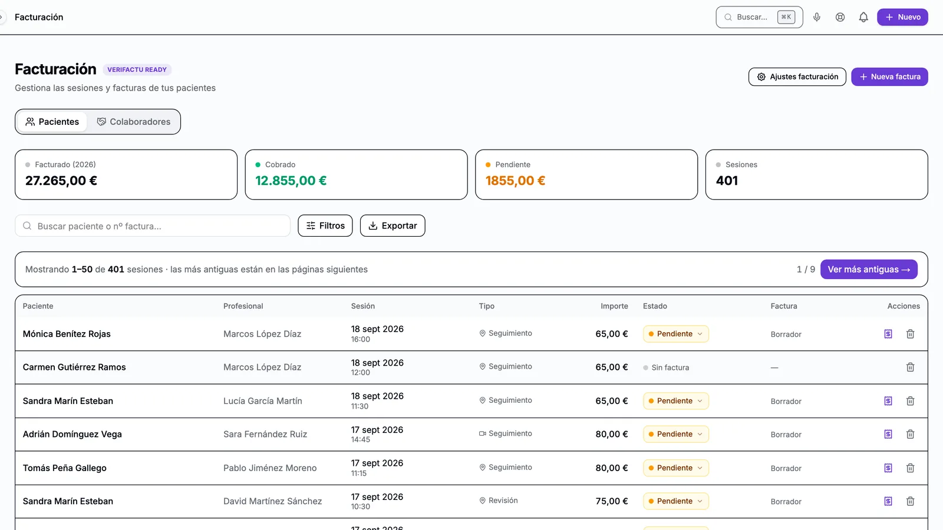Select the Sesiones summary card

[816, 174]
